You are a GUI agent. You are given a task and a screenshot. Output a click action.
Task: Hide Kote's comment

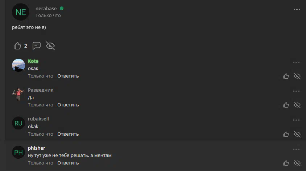point(297,76)
